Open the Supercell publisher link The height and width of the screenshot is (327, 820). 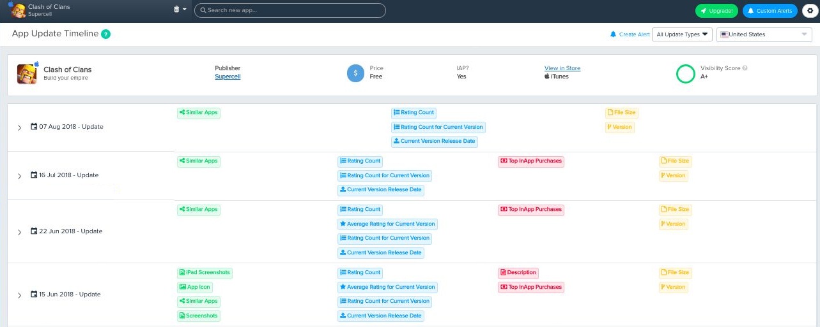228,76
